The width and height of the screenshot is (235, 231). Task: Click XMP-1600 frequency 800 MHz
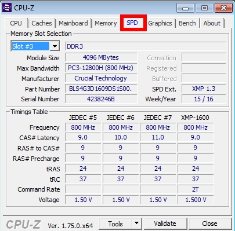[196, 127]
